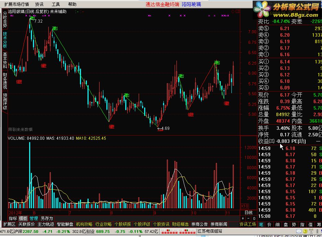Open the 行业攻略 tab
This screenshot has height=237, width=322.
[104, 224]
